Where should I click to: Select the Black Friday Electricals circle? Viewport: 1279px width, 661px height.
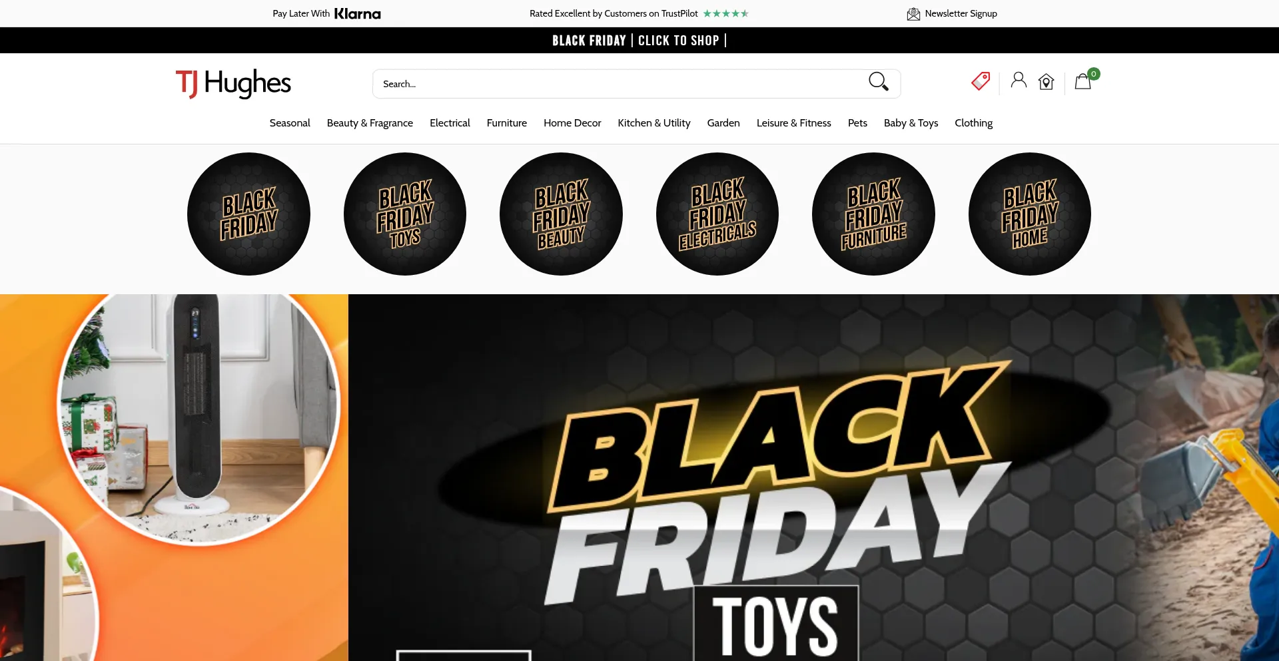717,214
